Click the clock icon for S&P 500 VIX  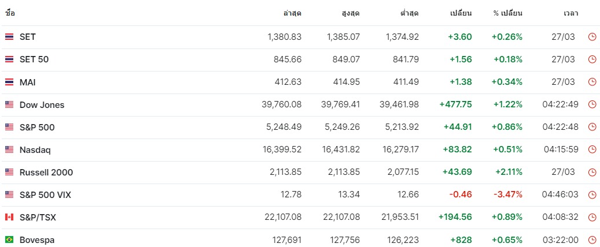click(x=592, y=194)
